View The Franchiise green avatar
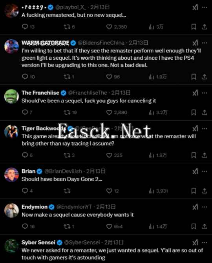Viewport: 212px width, 263px height. coord(11,96)
